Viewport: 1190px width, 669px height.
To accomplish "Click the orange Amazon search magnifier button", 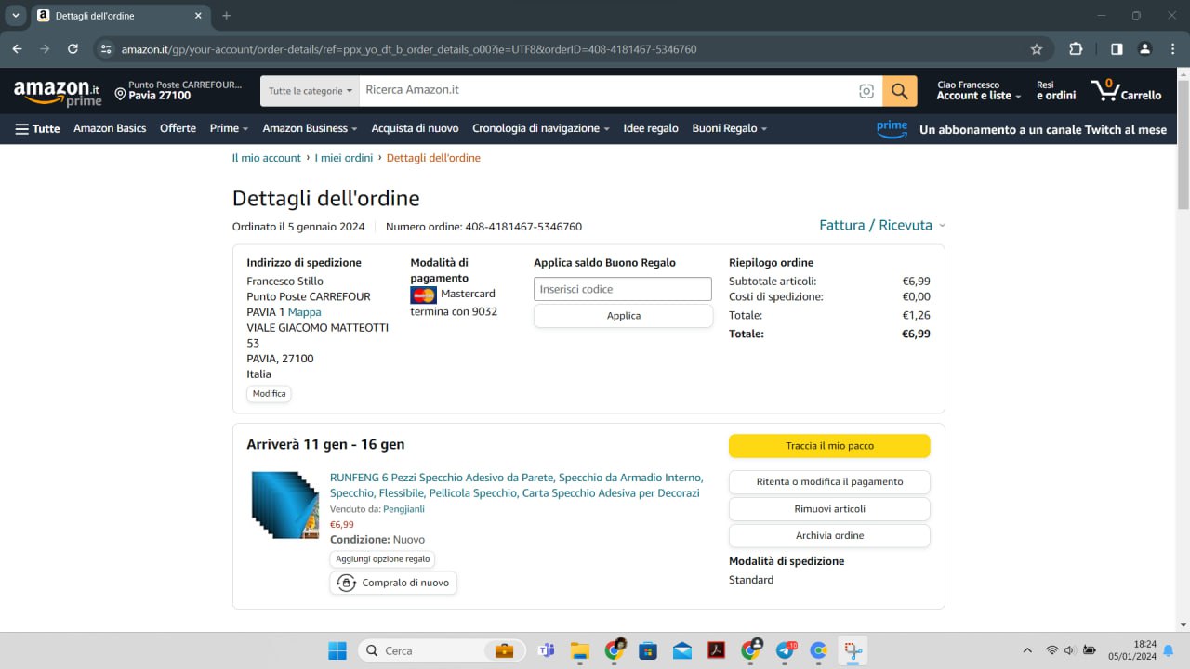I will pos(899,91).
